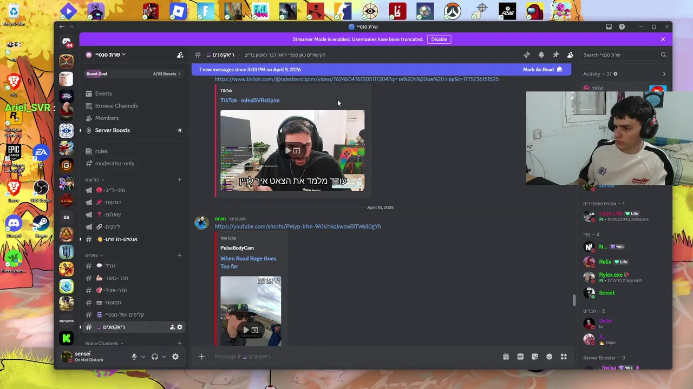This screenshot has height=389, width=693.
Task: Show pinned messages pin icon
Action: tap(555, 55)
